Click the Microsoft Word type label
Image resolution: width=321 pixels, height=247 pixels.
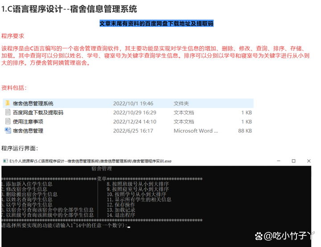(196, 131)
